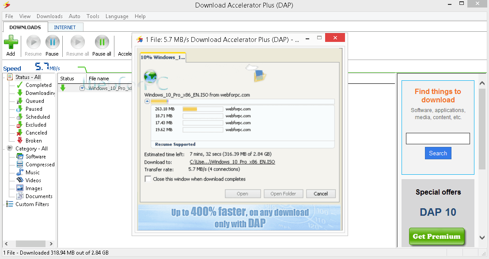The height and width of the screenshot is (259, 489).
Task: Click right panel scroll down arrow
Action: click(482, 237)
